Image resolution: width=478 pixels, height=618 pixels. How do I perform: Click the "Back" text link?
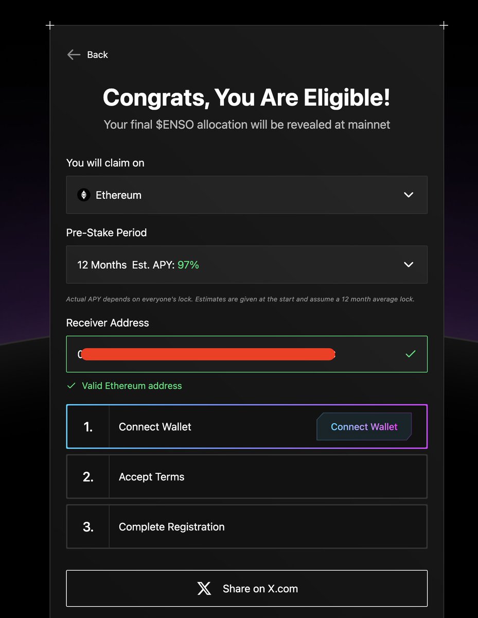(x=97, y=55)
